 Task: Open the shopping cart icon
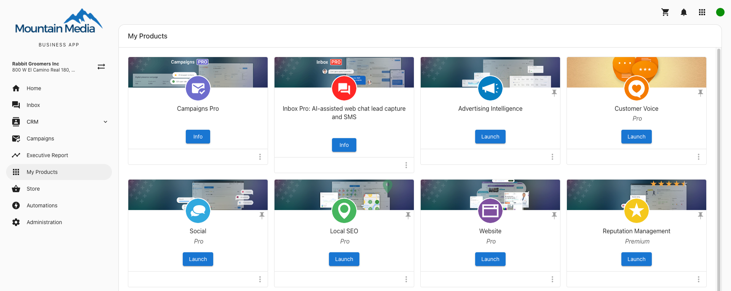[x=665, y=12]
